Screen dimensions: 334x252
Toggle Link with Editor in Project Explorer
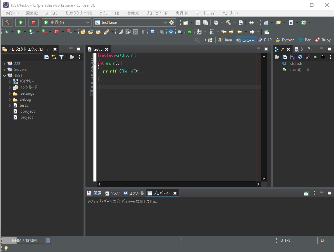click(54, 57)
